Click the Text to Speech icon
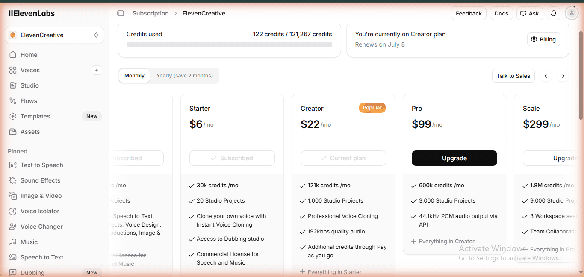Image resolution: width=584 pixels, height=277 pixels. (x=13, y=165)
